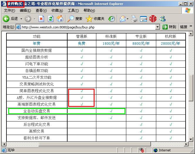Click the Mail envelope icon
This screenshot has height=154, width=195.
pos(123,19)
